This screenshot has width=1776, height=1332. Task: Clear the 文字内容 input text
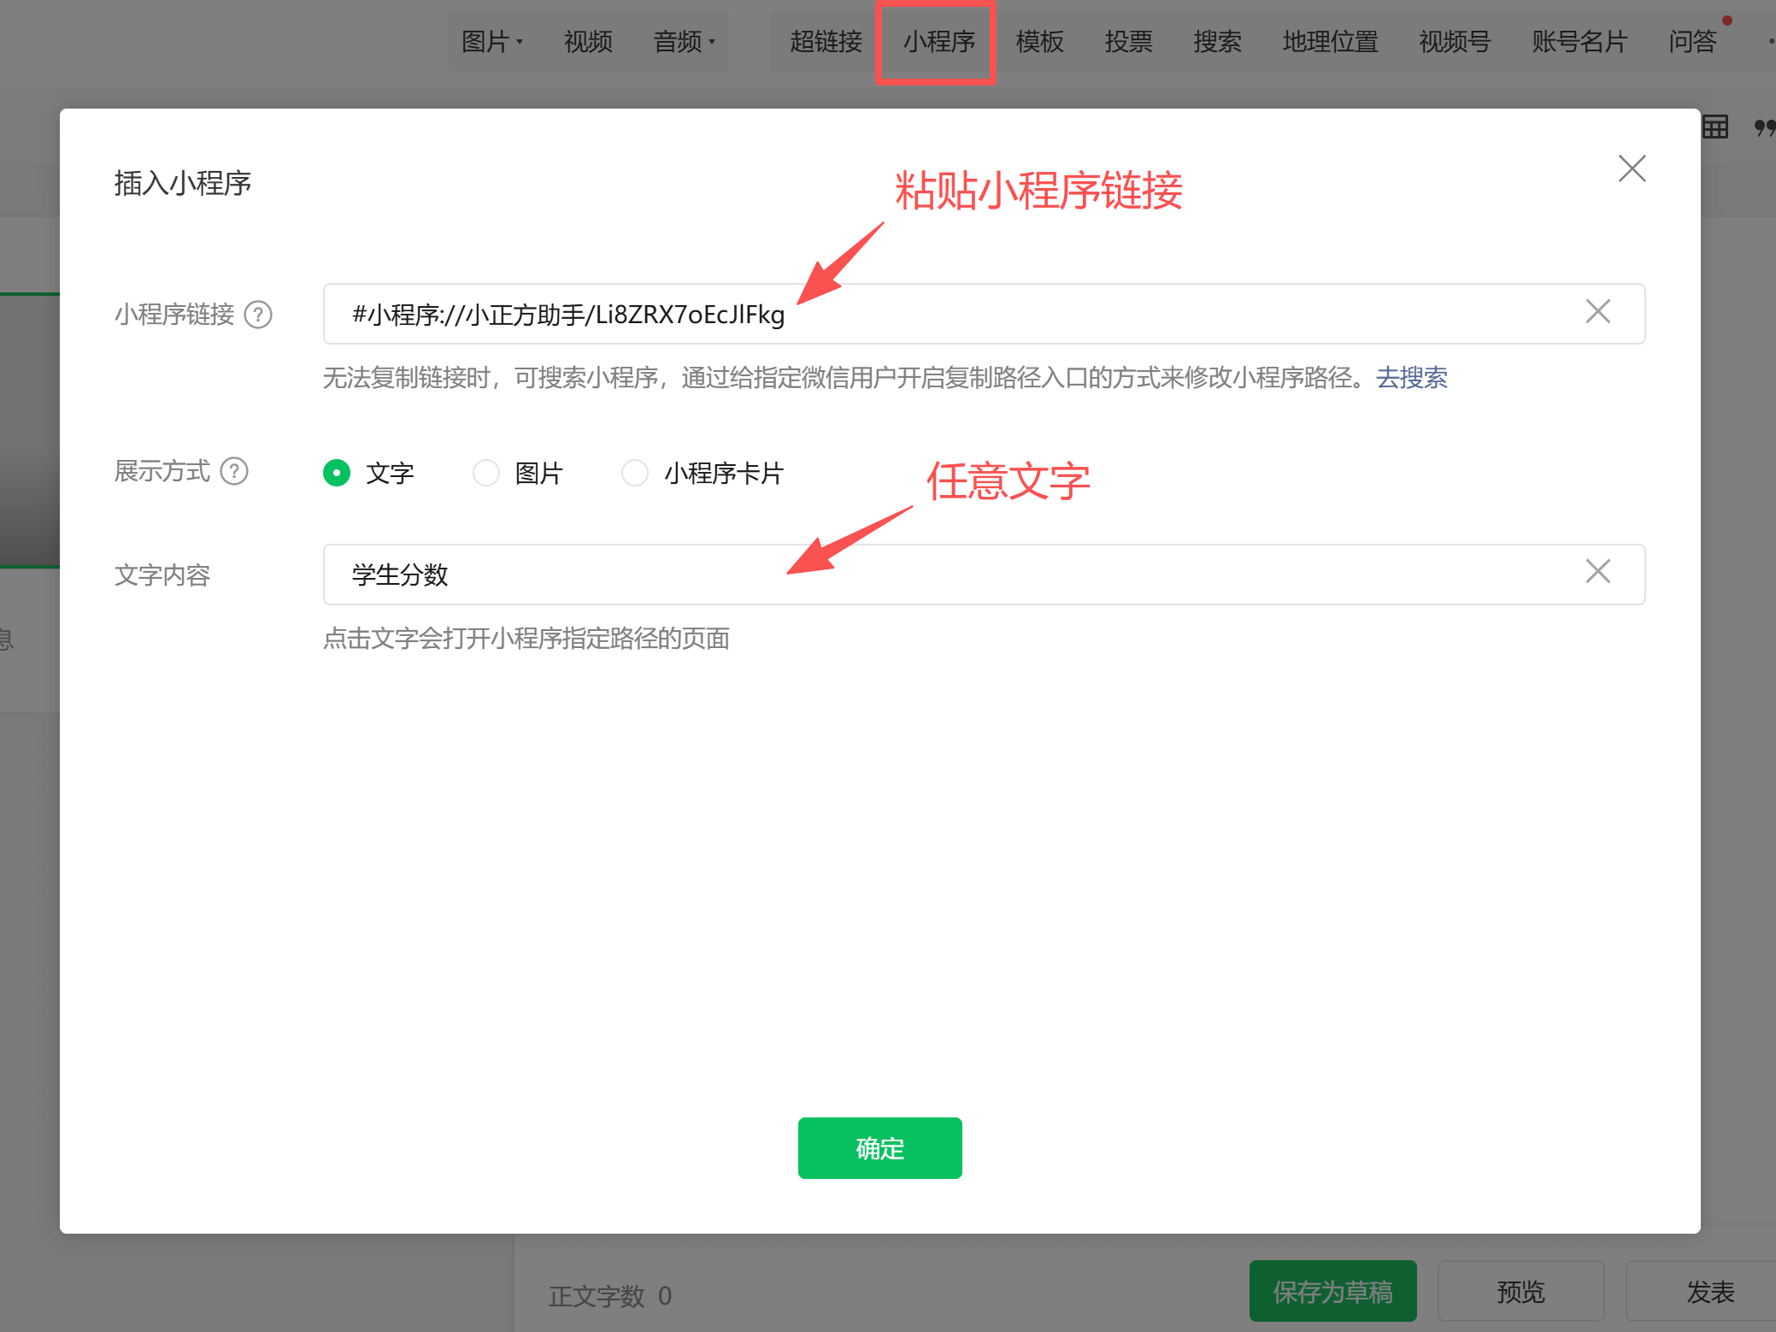(x=1597, y=572)
